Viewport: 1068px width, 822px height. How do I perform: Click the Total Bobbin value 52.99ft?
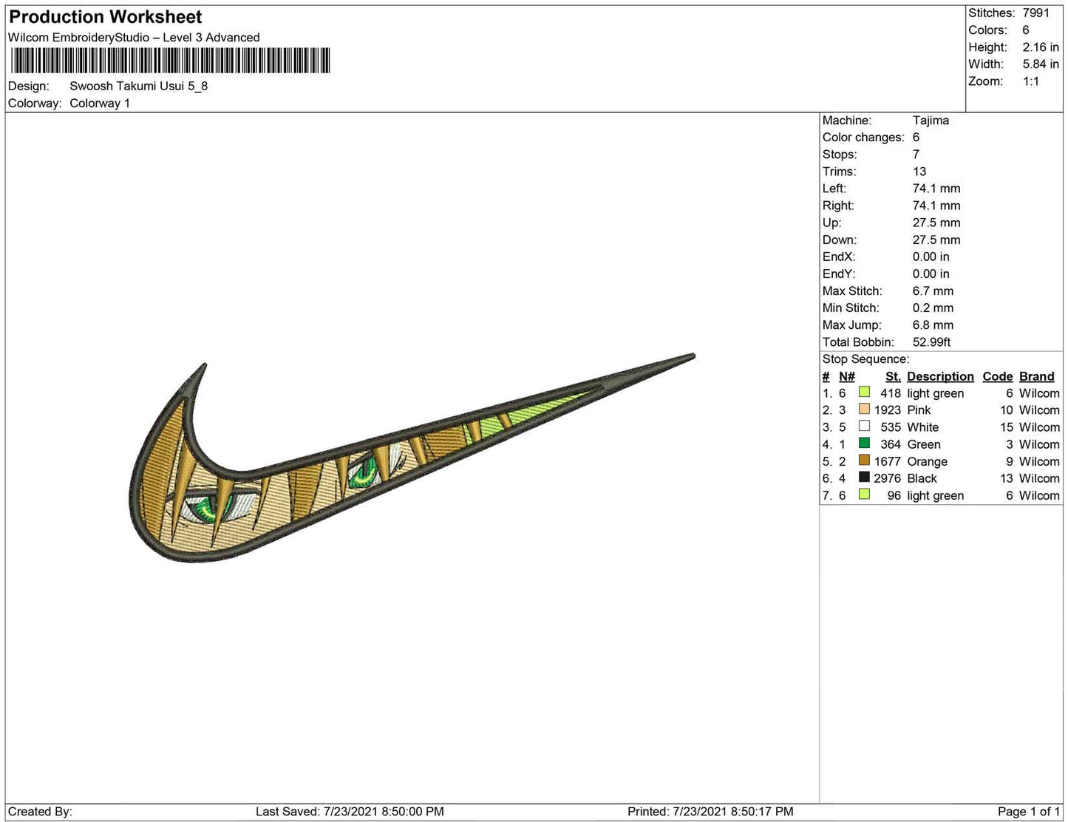(932, 342)
